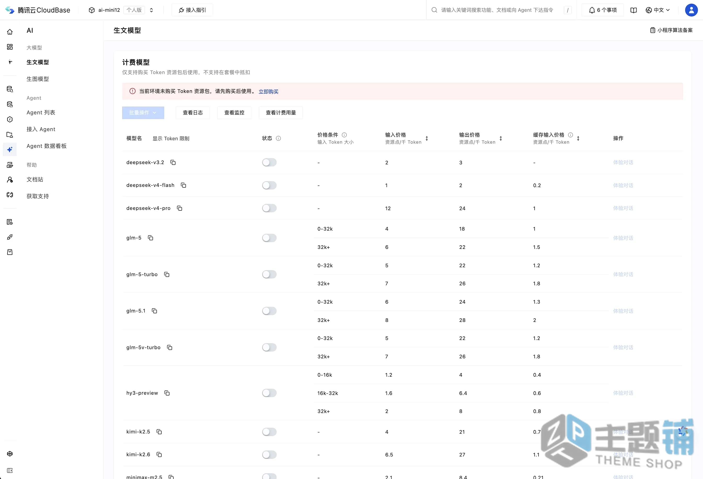703x479 pixels.
Task: Enable the glm-5v-turbo model toggle
Action: pos(269,348)
